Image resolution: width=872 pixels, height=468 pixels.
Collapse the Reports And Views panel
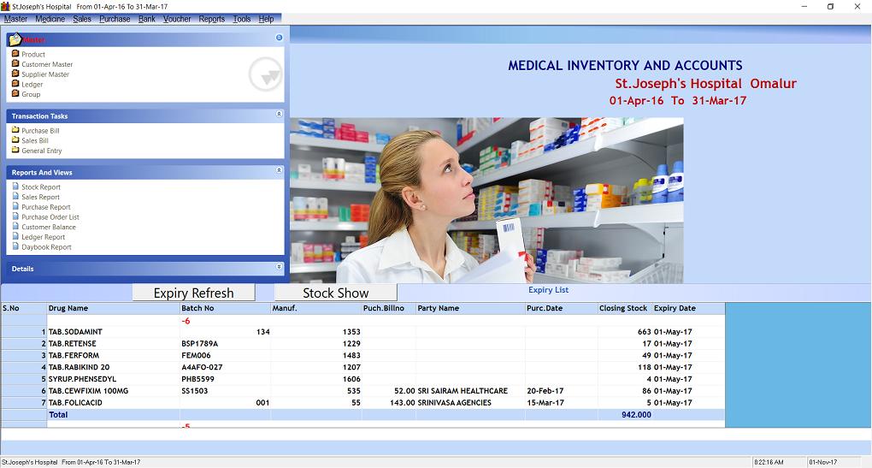pyautogui.click(x=279, y=170)
